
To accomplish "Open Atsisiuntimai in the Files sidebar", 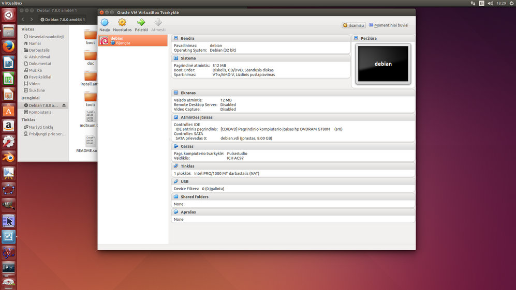I will pos(39,57).
